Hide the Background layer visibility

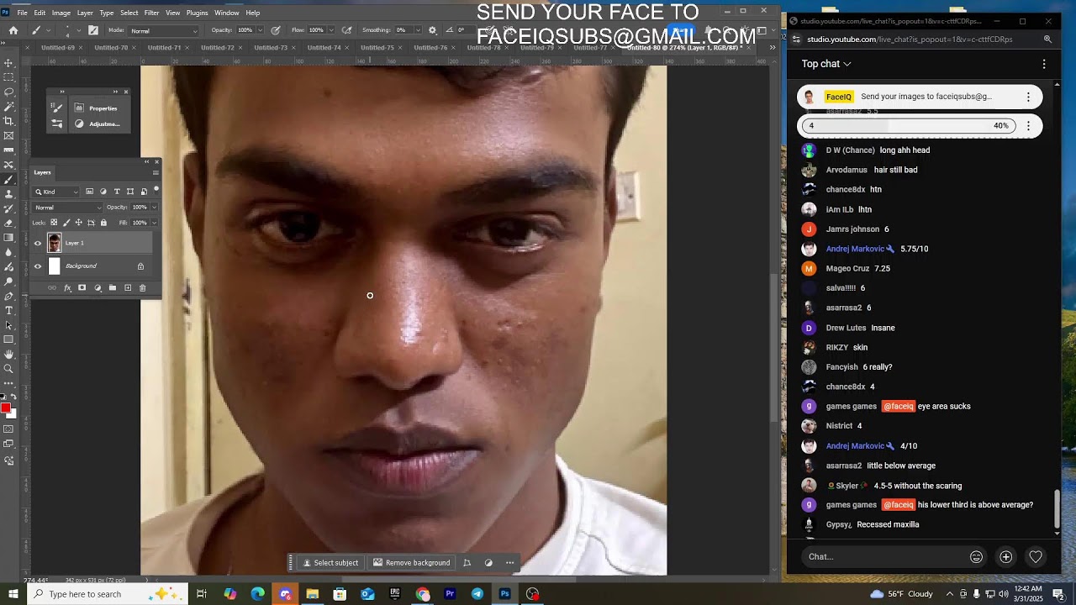(38, 266)
